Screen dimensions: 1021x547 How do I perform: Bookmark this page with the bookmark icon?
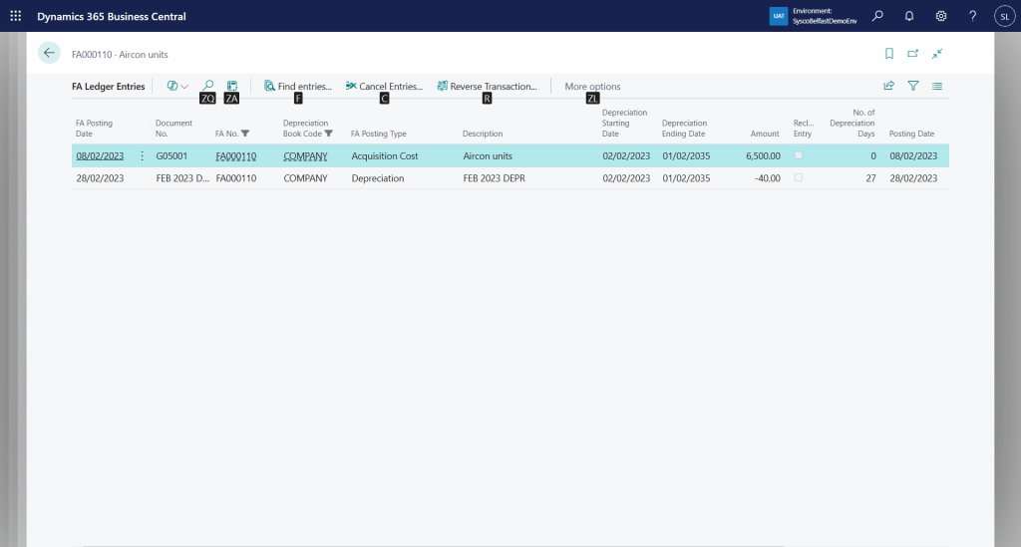888,54
